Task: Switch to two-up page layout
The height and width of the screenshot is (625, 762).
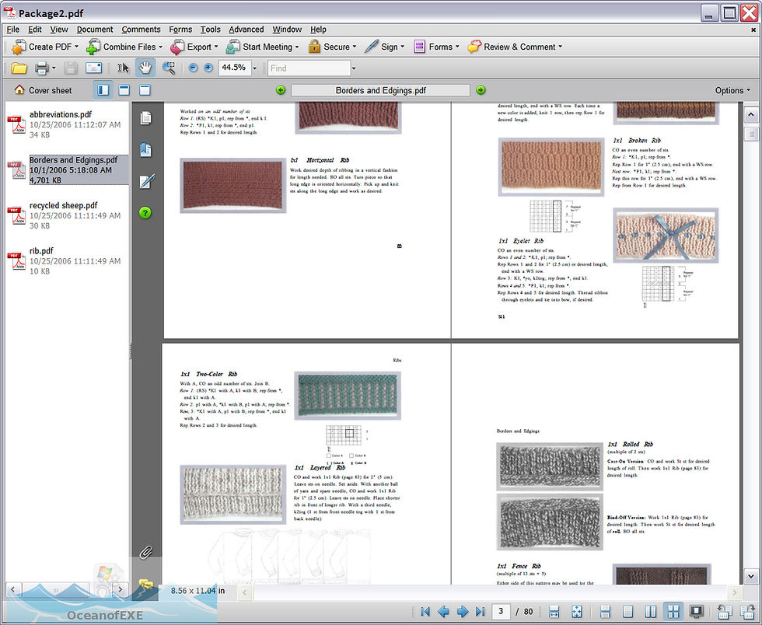Action: [650, 611]
